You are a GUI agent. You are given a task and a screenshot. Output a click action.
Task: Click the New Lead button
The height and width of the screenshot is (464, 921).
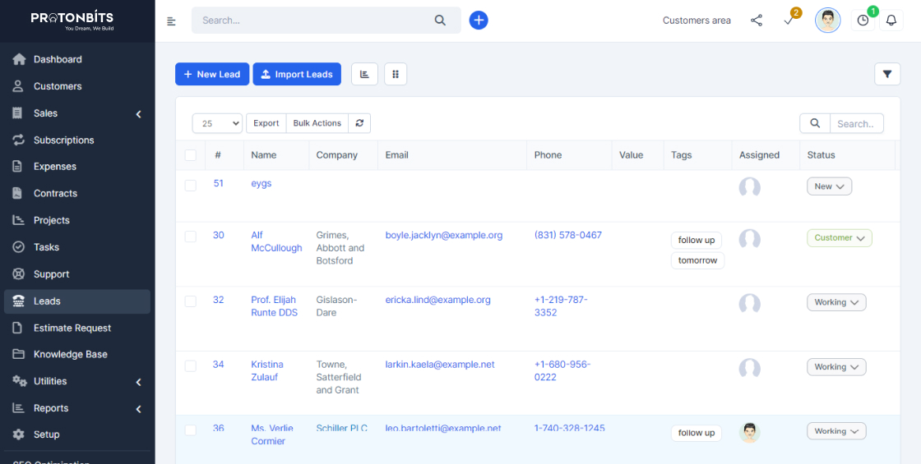pyautogui.click(x=212, y=74)
